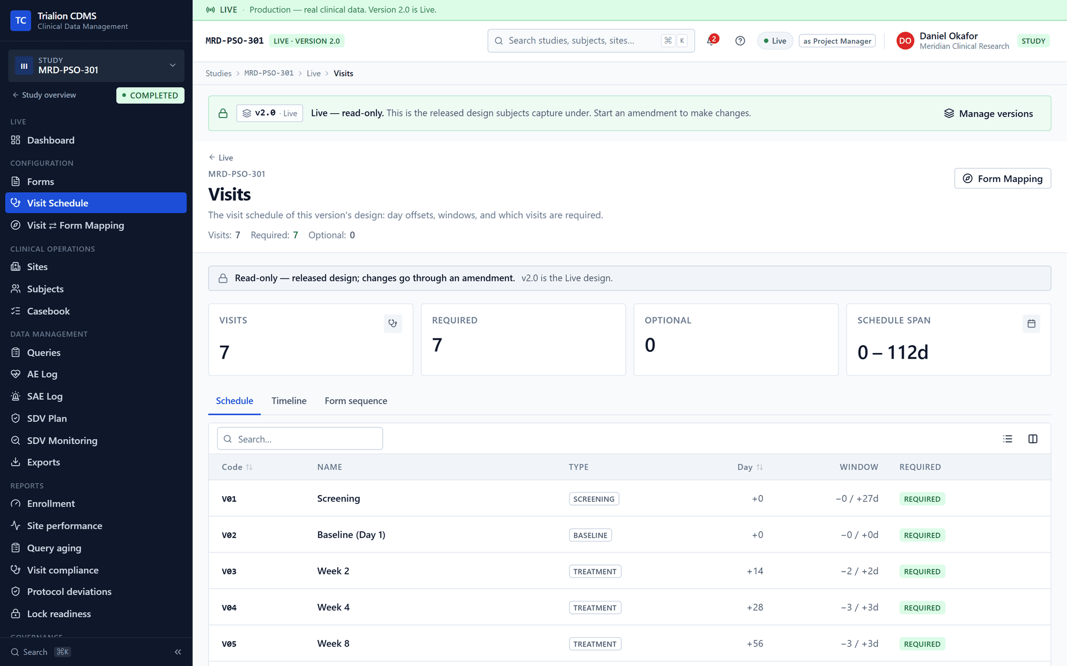Click the back to Live link
1067x666 pixels.
coord(221,158)
